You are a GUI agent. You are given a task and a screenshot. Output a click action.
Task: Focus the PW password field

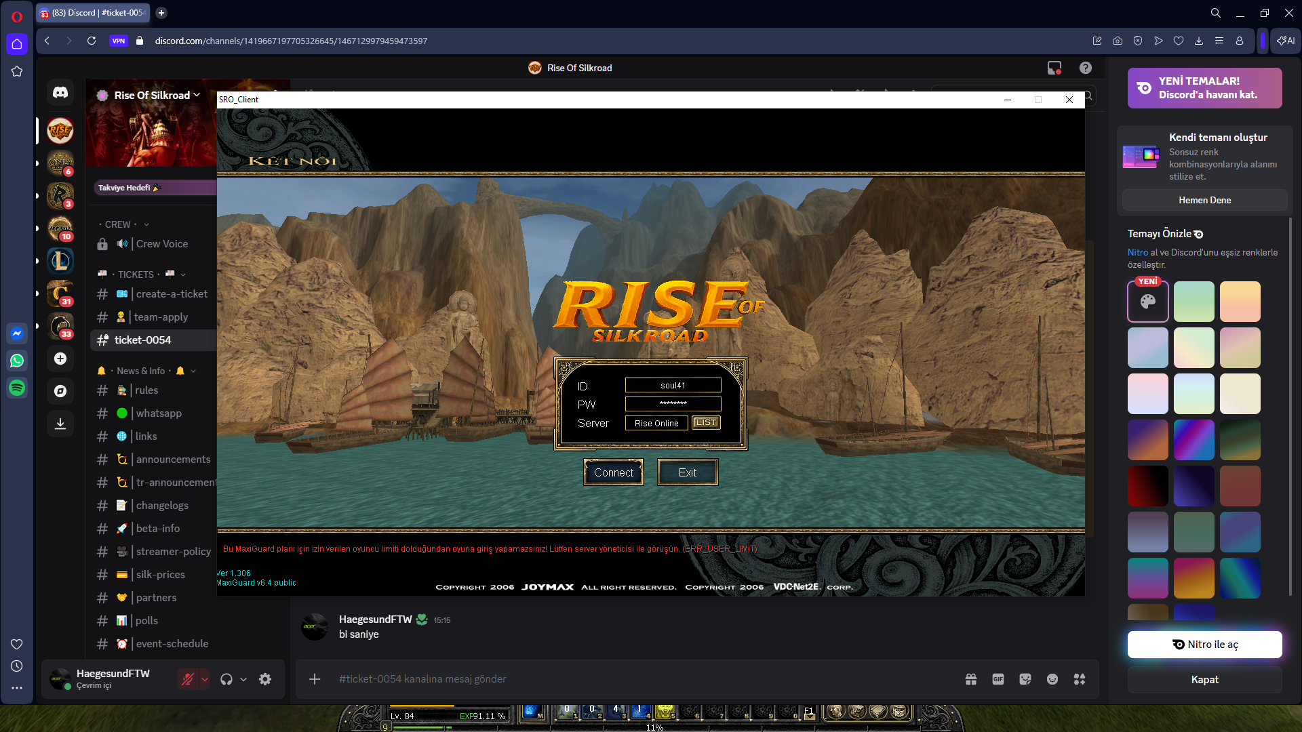point(673,404)
